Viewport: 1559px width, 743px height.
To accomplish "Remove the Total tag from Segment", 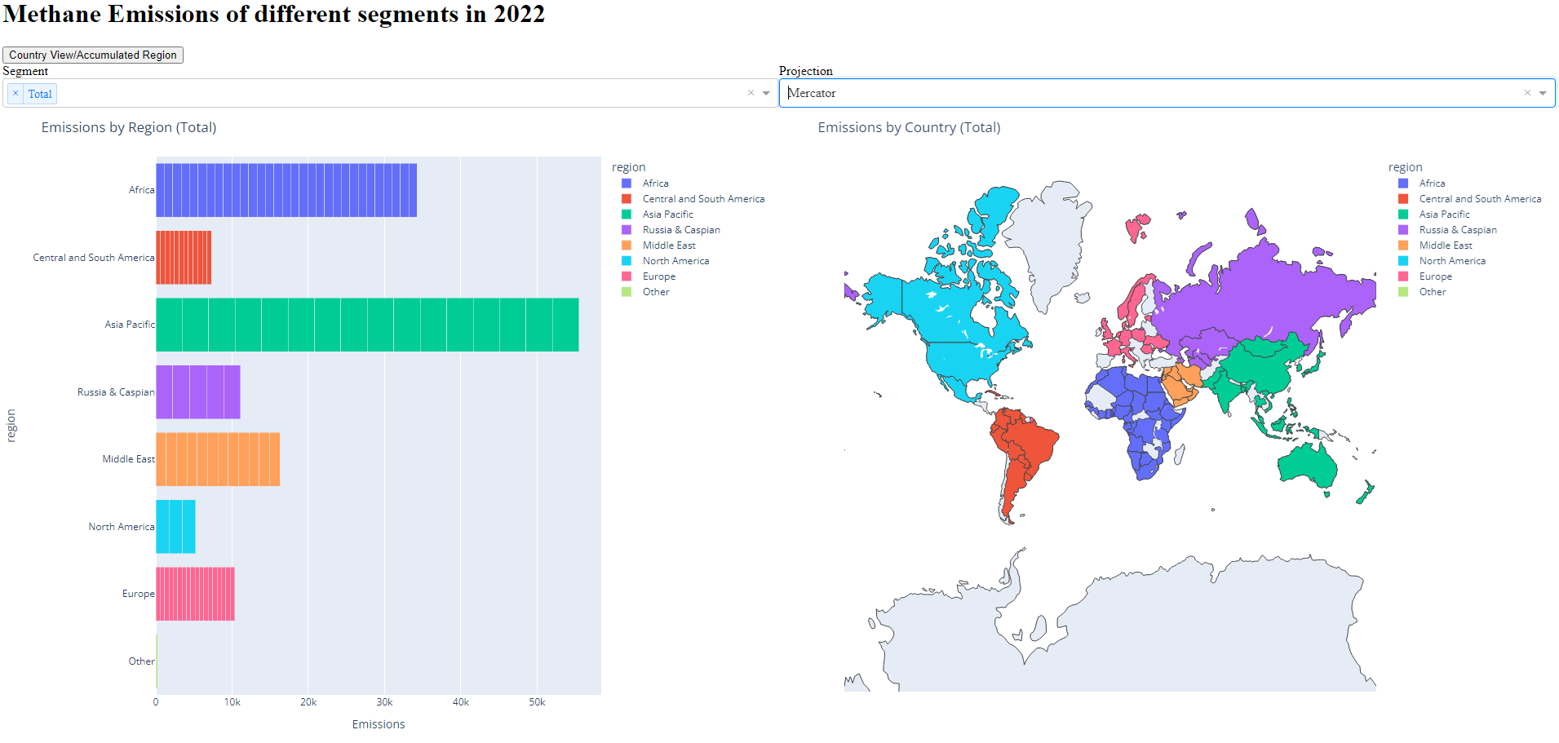I will pyautogui.click(x=16, y=94).
